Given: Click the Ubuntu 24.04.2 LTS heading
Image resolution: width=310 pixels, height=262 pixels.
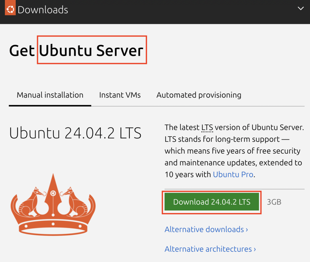Looking at the screenshot, I should (75, 133).
